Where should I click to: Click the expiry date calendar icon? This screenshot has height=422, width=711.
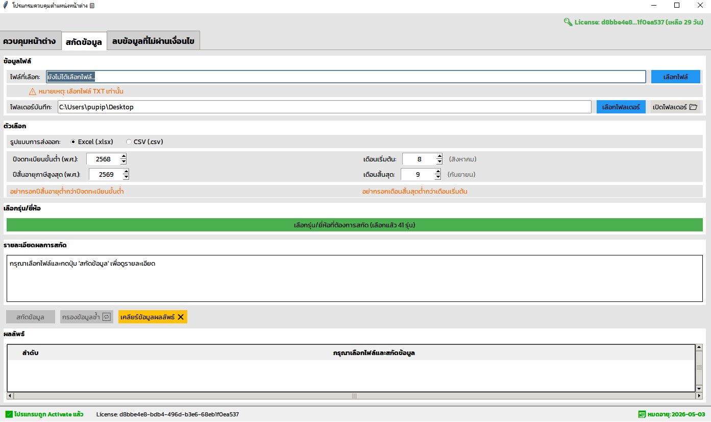(642, 414)
